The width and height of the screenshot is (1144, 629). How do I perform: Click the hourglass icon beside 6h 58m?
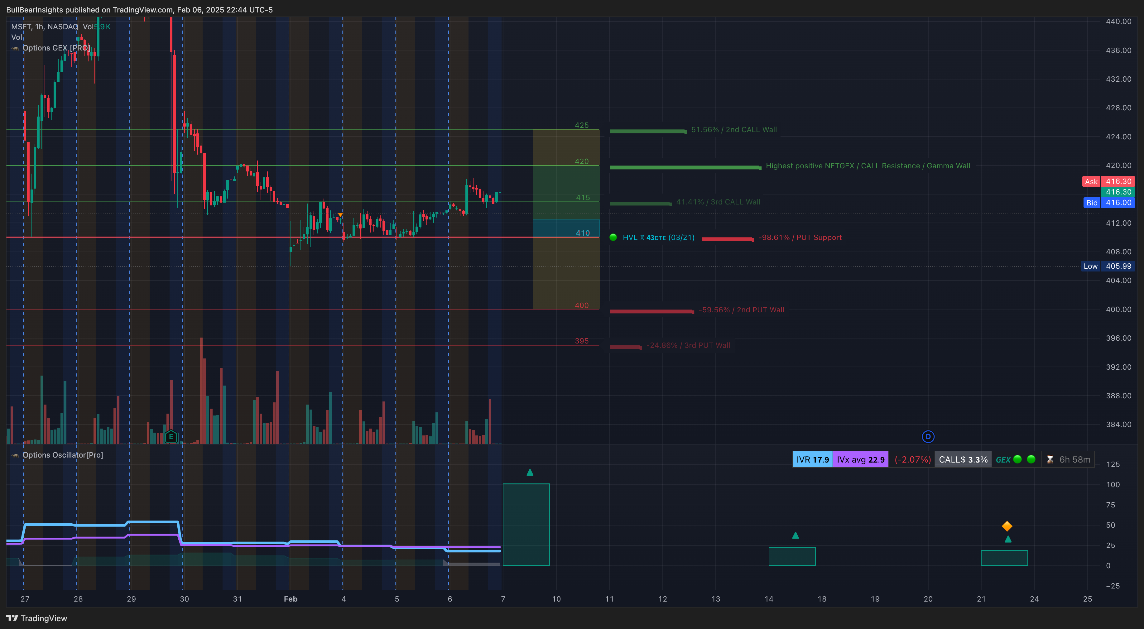click(1050, 459)
